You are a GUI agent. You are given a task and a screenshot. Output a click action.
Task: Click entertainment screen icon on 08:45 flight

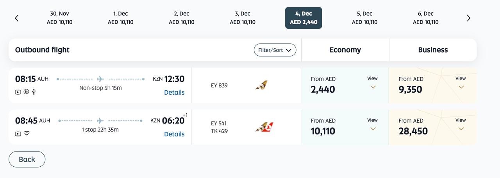(x=18, y=134)
